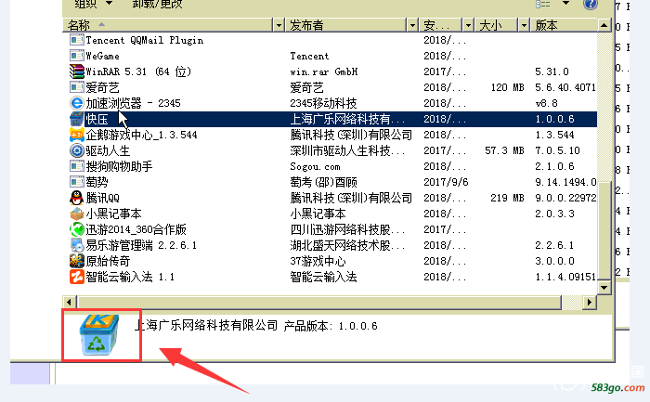Click the 爱奇艺 program icon in name column

point(77,87)
